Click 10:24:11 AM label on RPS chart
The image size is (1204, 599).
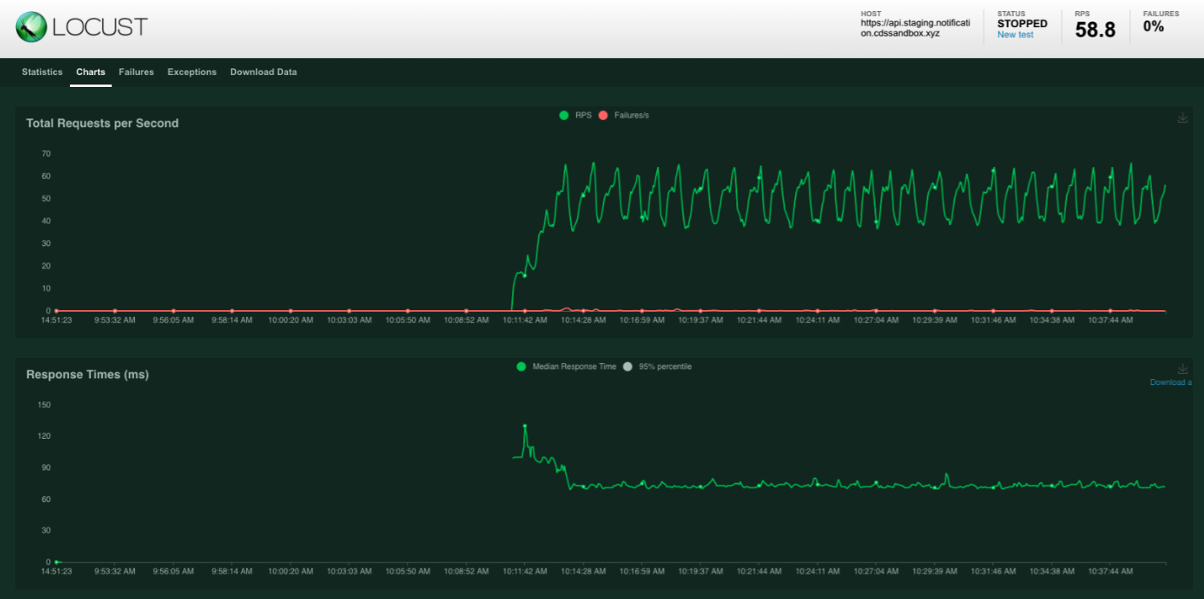(817, 320)
